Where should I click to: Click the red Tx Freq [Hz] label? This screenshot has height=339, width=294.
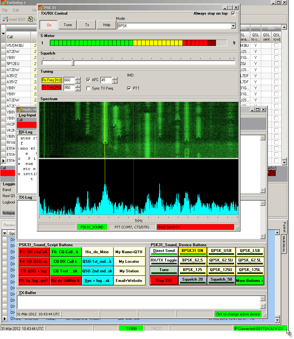tap(52, 87)
